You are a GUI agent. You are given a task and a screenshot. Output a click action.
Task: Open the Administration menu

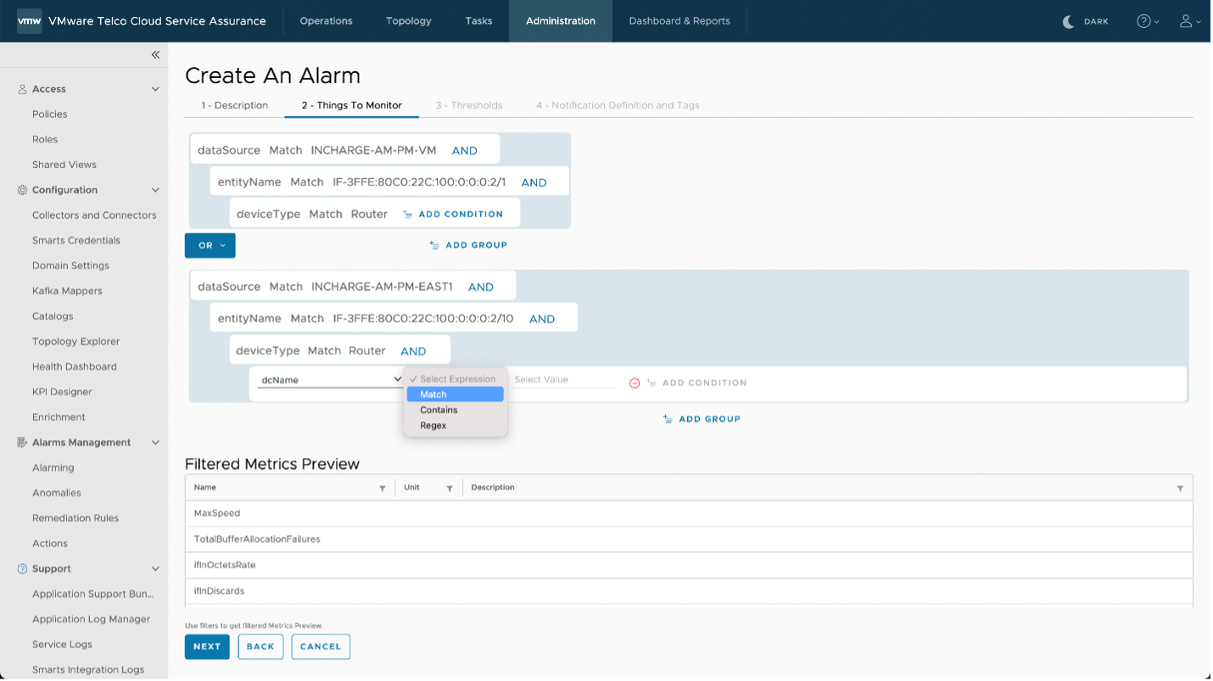click(561, 21)
